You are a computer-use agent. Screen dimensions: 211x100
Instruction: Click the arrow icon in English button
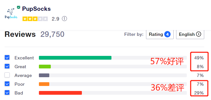pos(199,34)
